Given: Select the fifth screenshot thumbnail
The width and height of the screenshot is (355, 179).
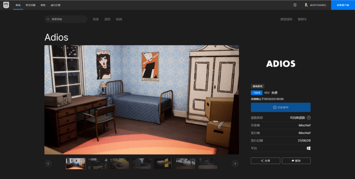Looking at the screenshot, I should (164, 163).
